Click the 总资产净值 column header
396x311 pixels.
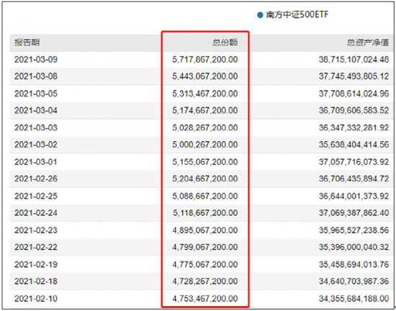point(368,42)
